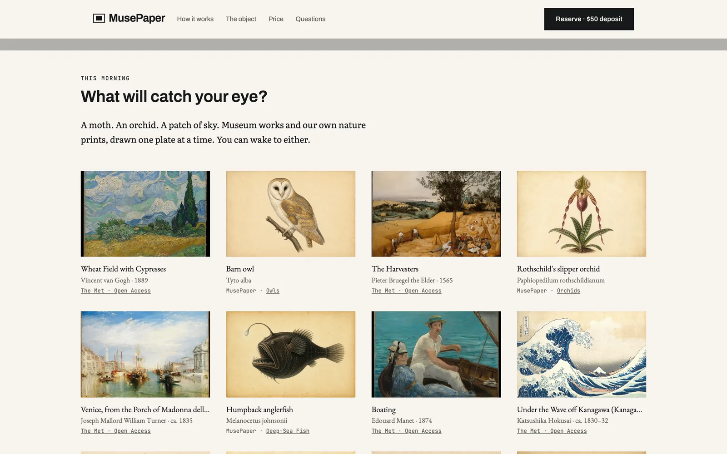Click Paphiopedilum rothschildianum species name

tap(561, 280)
